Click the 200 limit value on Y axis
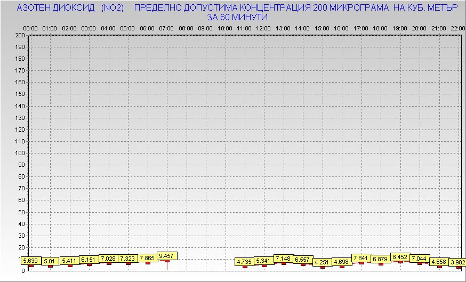The image size is (466, 282). click(x=20, y=35)
